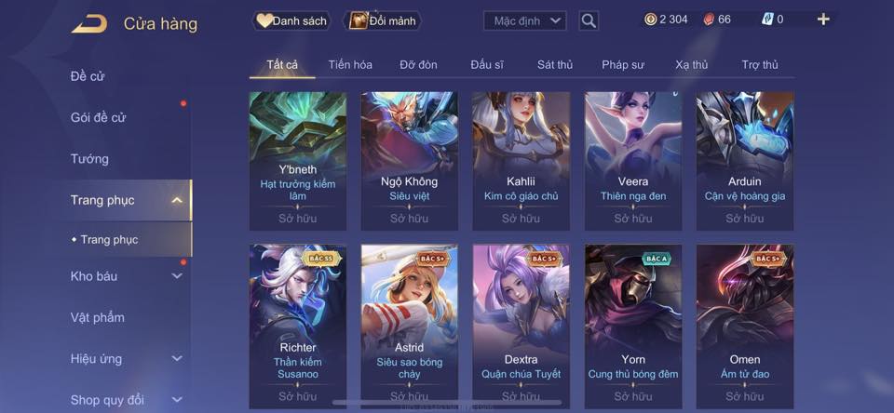Open Danh sách wishlist heart button
The image size is (894, 413).
(x=291, y=21)
